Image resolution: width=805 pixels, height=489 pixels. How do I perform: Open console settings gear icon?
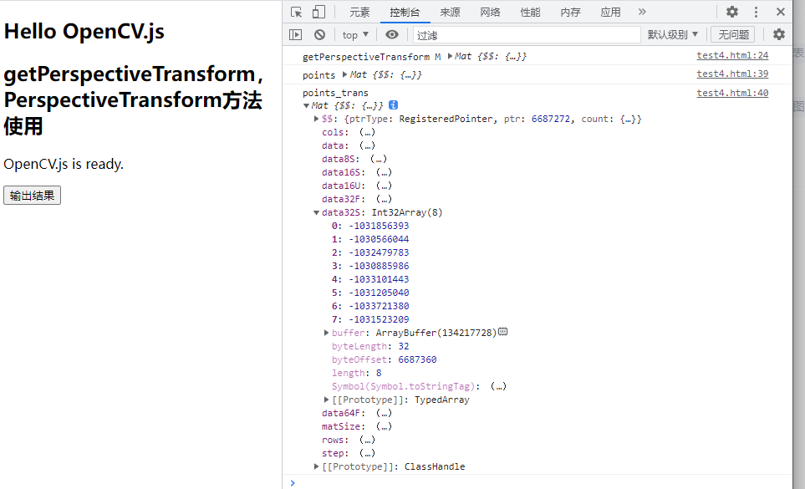click(x=779, y=34)
